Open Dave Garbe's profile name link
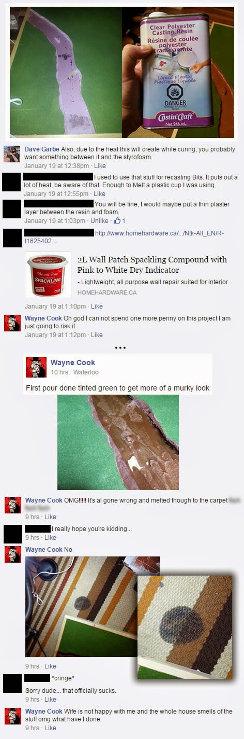 pos(42,149)
